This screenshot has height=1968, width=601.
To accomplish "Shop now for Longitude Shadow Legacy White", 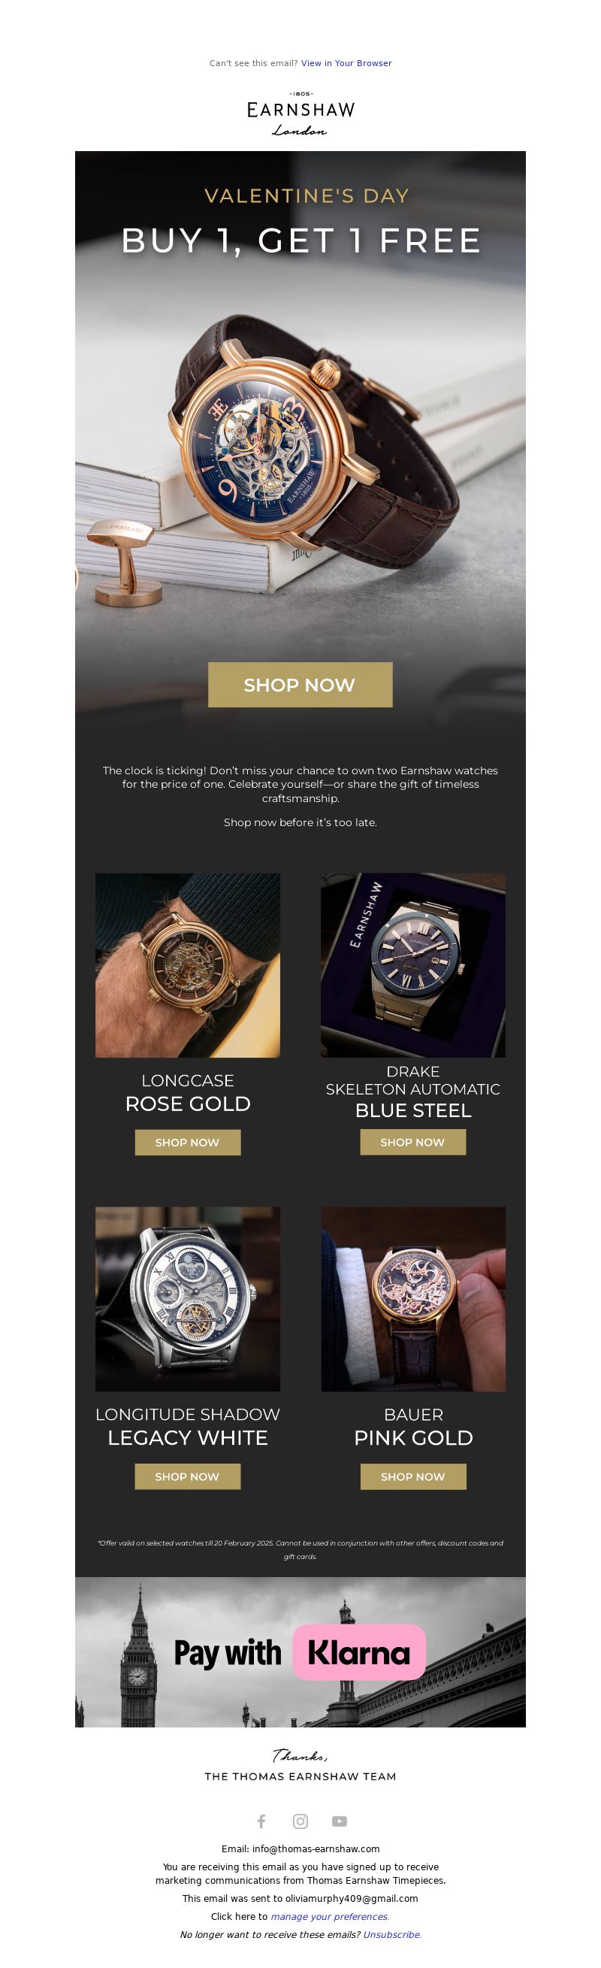I will tap(187, 1476).
